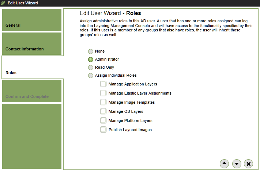Click the wizard logo in title bar
This screenshot has height=172, width=260.
click(x=3, y=3)
